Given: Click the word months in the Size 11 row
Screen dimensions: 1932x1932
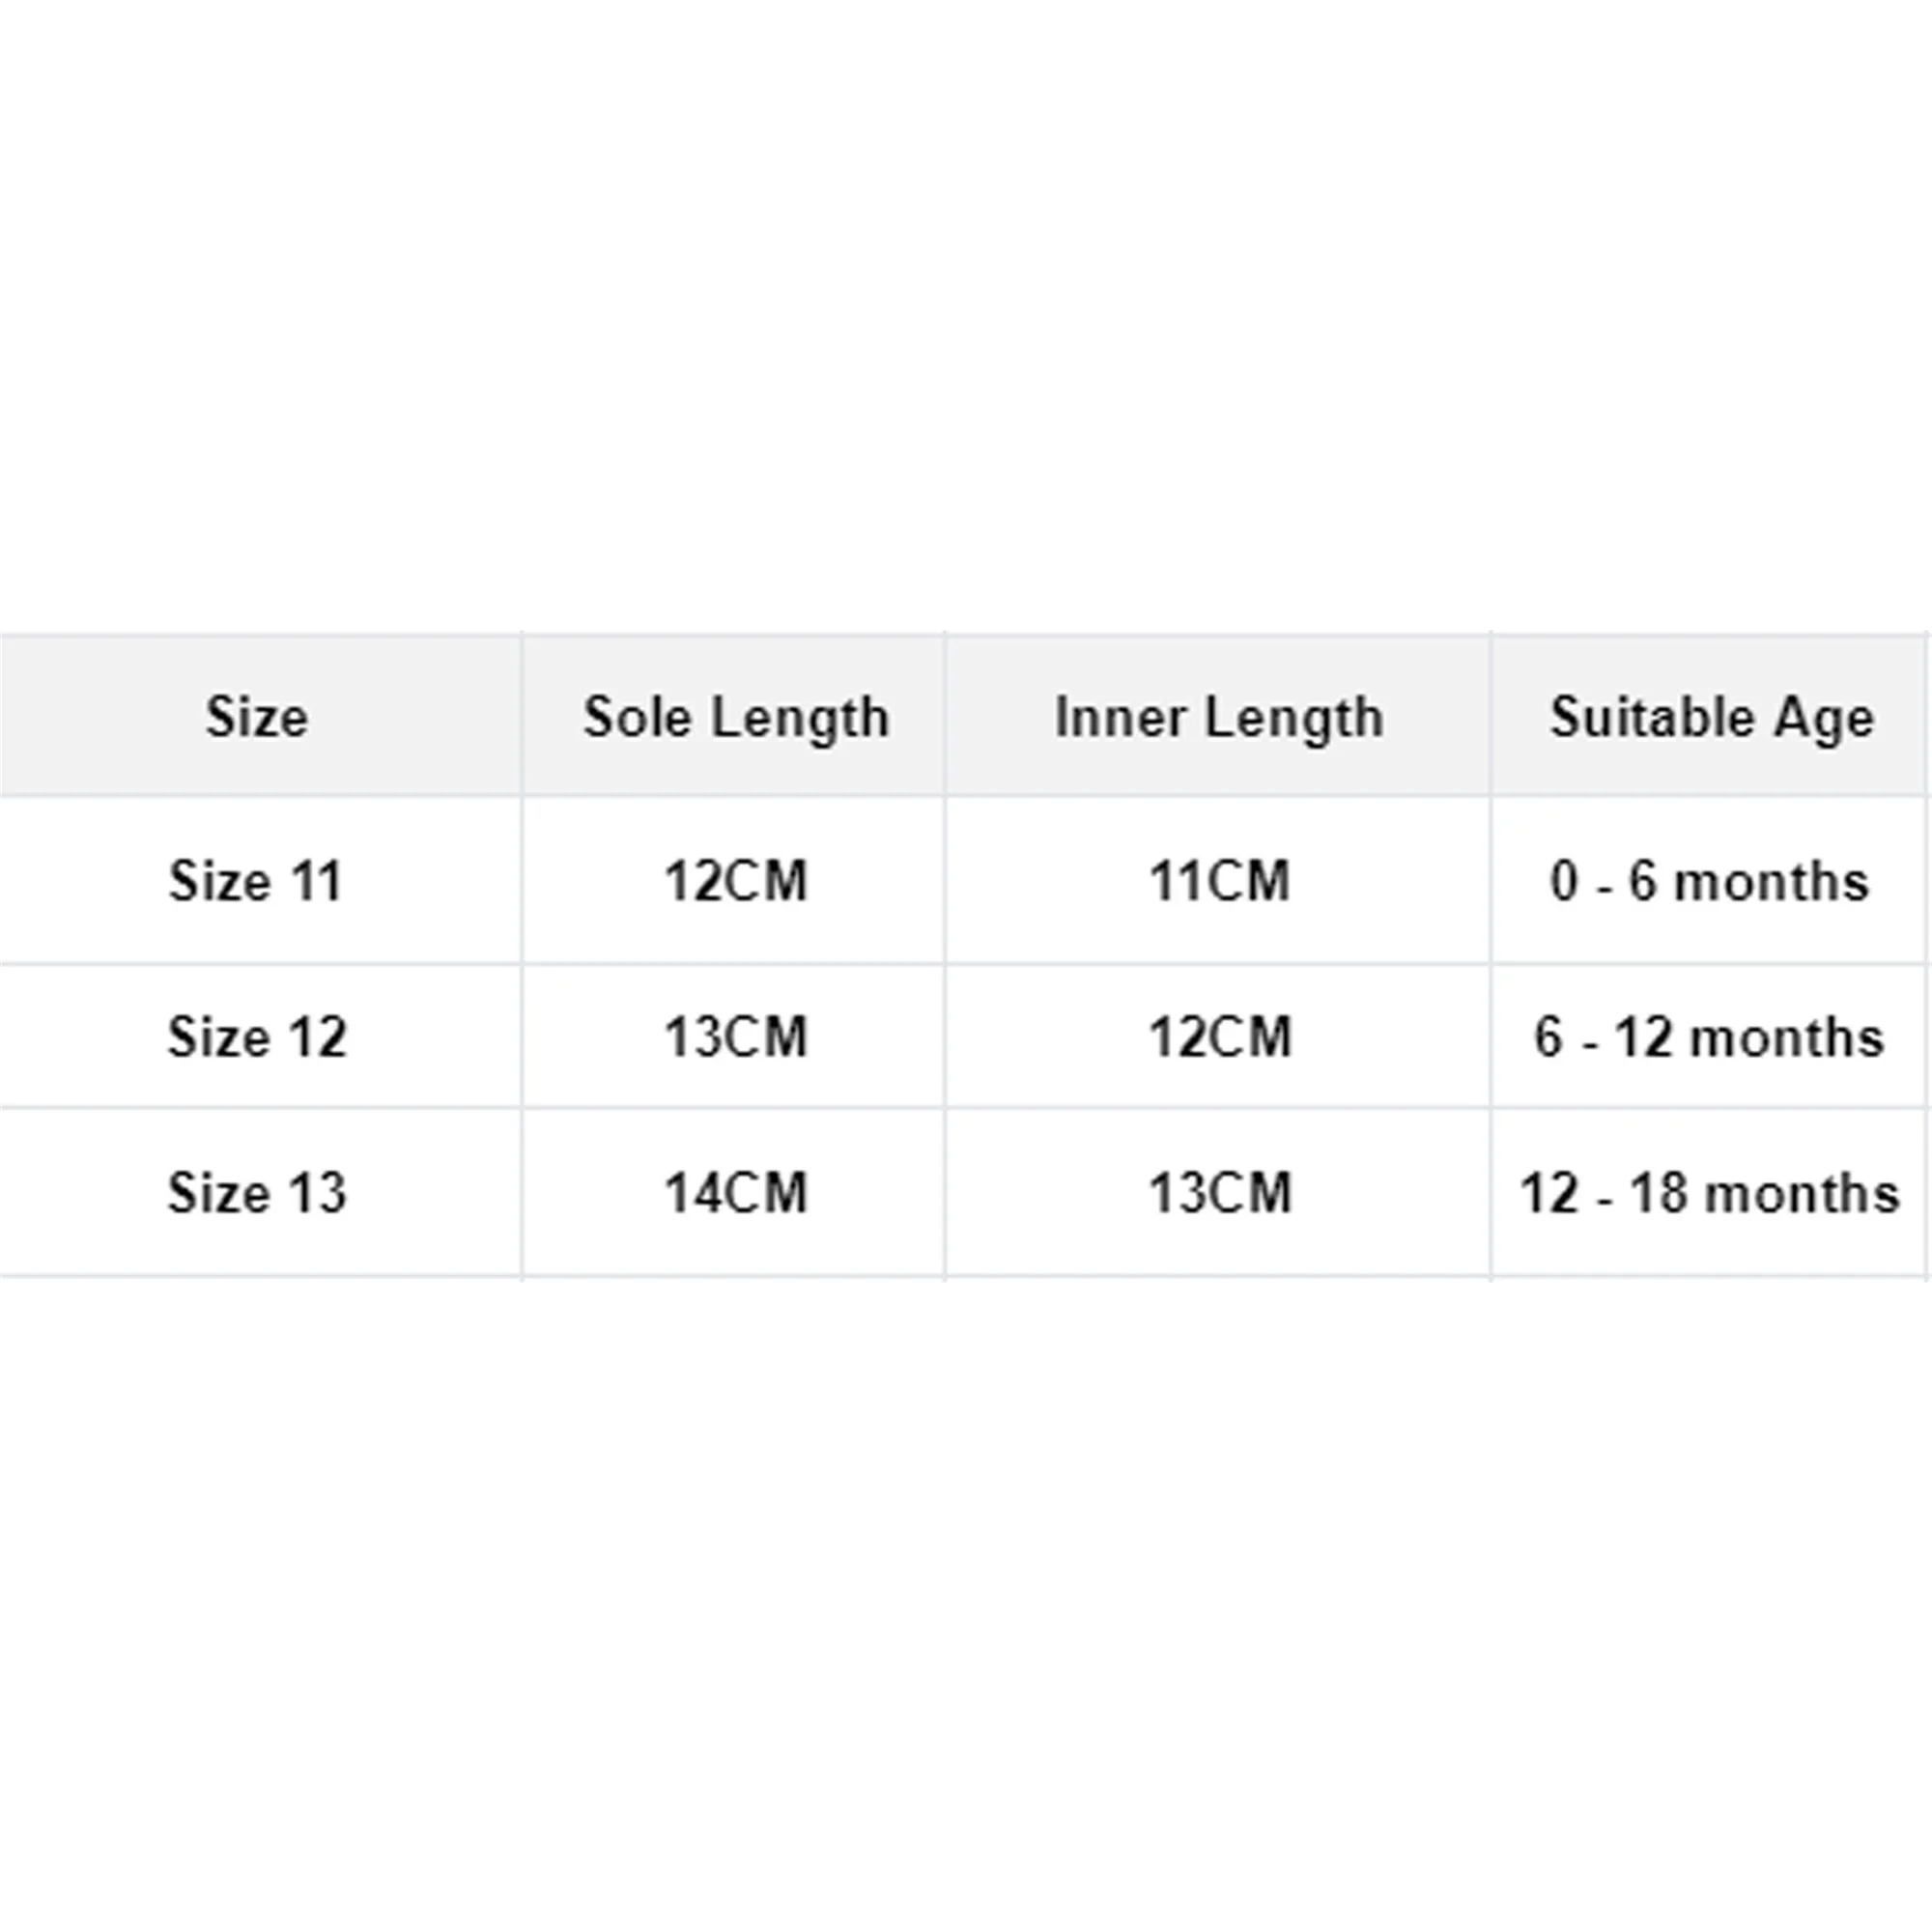Looking at the screenshot, I should point(1771,882).
